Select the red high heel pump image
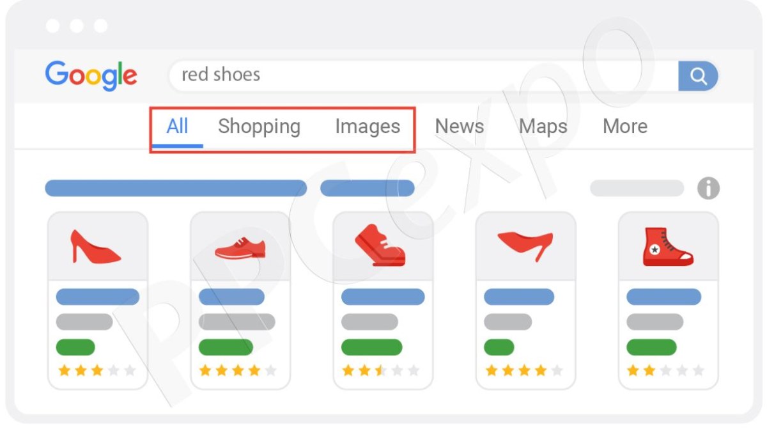Screen dimensions: 767x445 96,247
